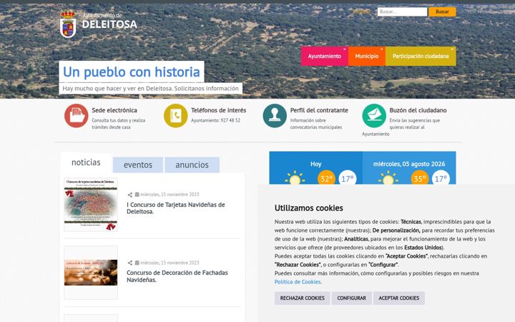Switch to the noticias tab
Image resolution: width=515 pixels, height=322 pixels.
point(86,162)
